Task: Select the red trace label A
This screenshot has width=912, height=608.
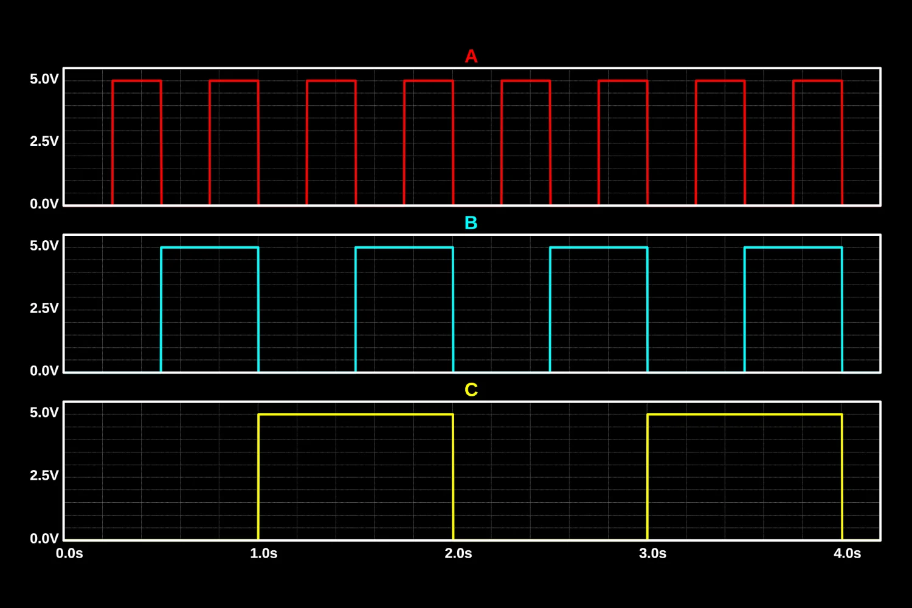Action: click(x=471, y=57)
